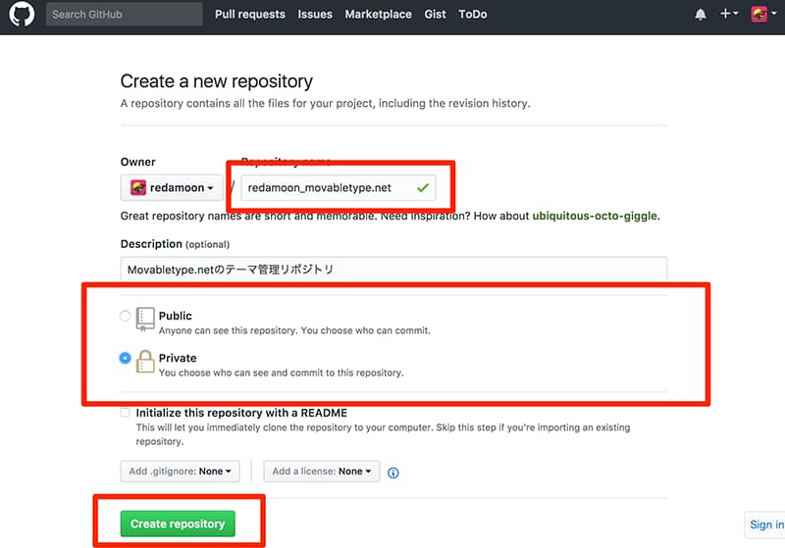785x548 pixels.
Task: Open the user avatar menu
Action: [761, 15]
